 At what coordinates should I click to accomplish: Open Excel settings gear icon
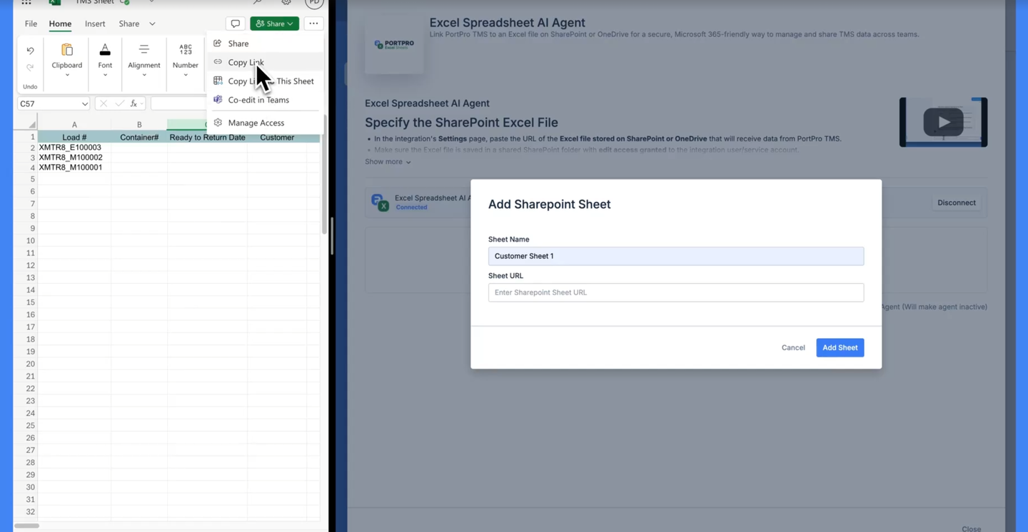tap(286, 2)
